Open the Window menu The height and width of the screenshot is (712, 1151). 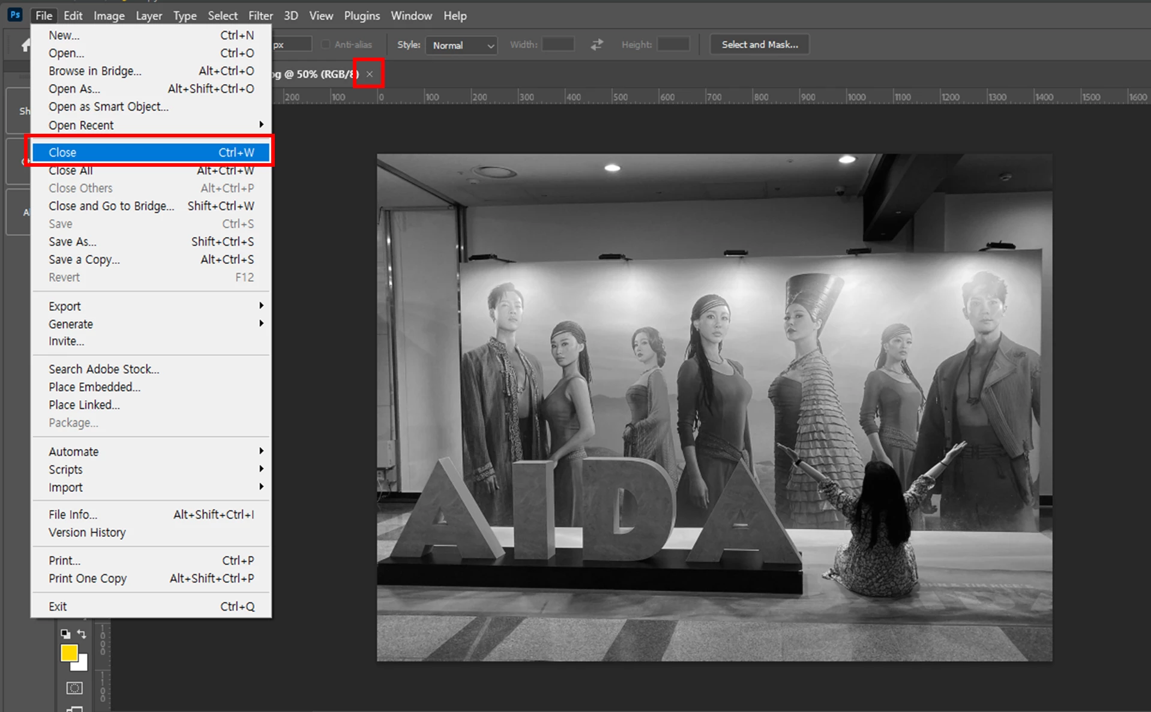pyautogui.click(x=412, y=16)
